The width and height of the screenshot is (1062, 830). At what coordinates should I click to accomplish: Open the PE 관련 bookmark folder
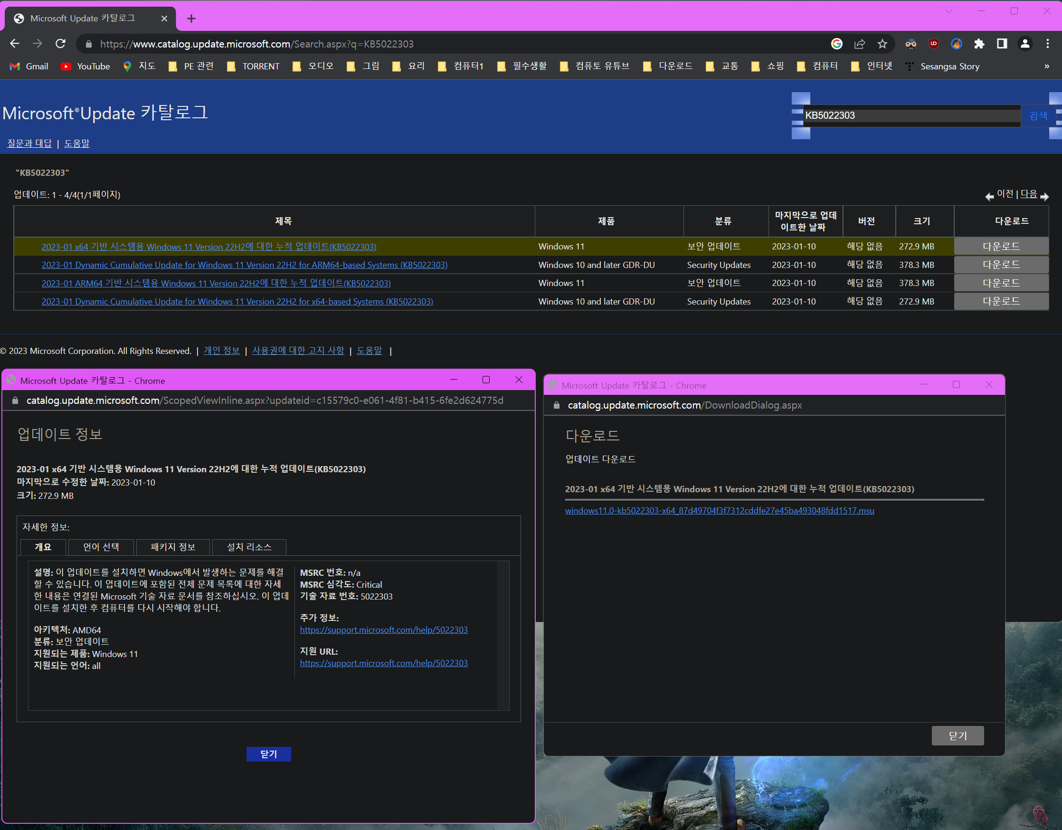click(x=191, y=66)
